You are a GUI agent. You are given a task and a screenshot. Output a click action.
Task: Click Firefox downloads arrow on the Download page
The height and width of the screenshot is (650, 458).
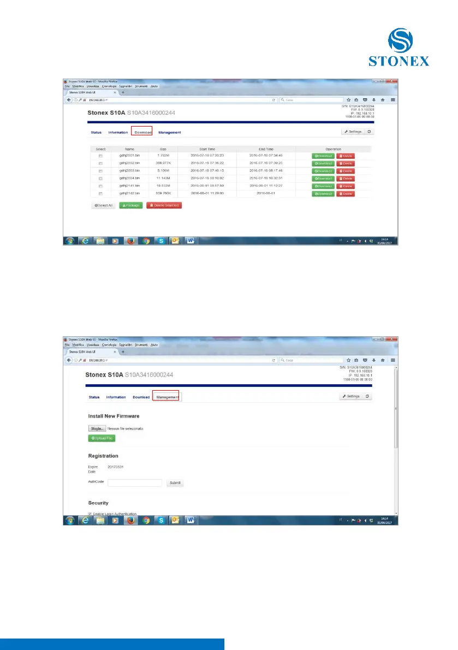pyautogui.click(x=373, y=100)
